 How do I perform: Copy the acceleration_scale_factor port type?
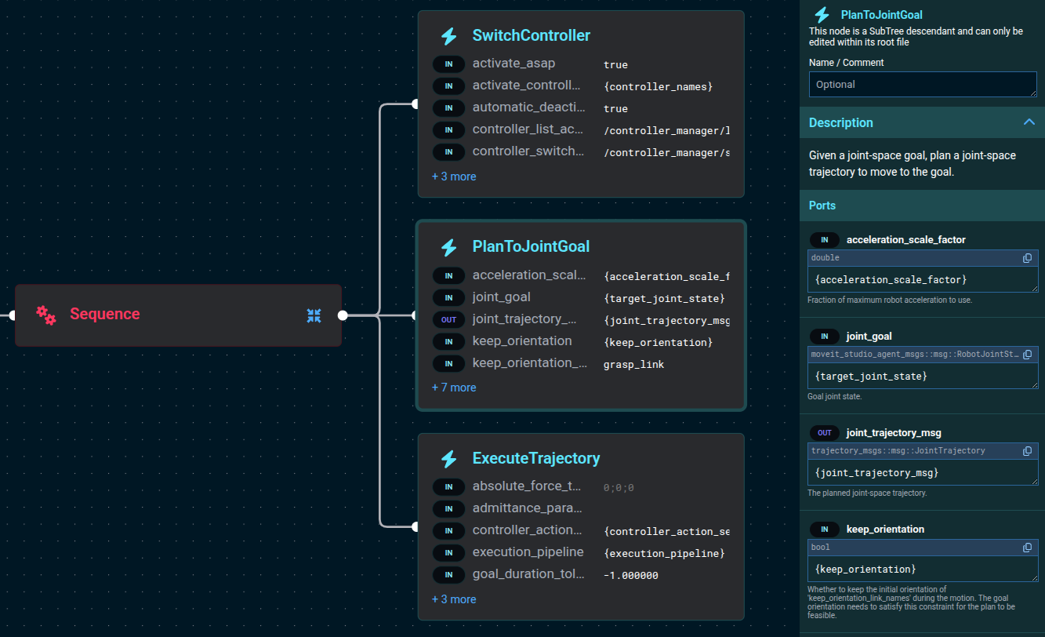tap(1027, 258)
